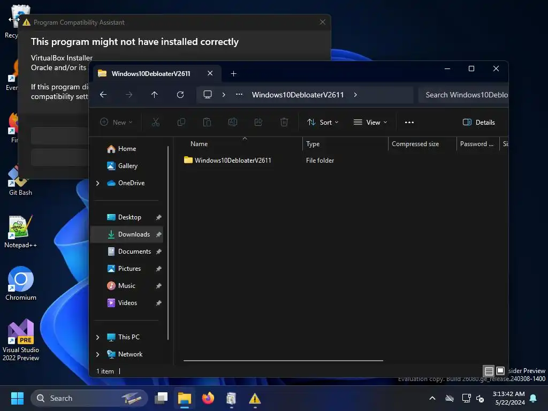548x411 pixels.
Task: Click the File Explorer taskbar icon
Action: (x=185, y=398)
